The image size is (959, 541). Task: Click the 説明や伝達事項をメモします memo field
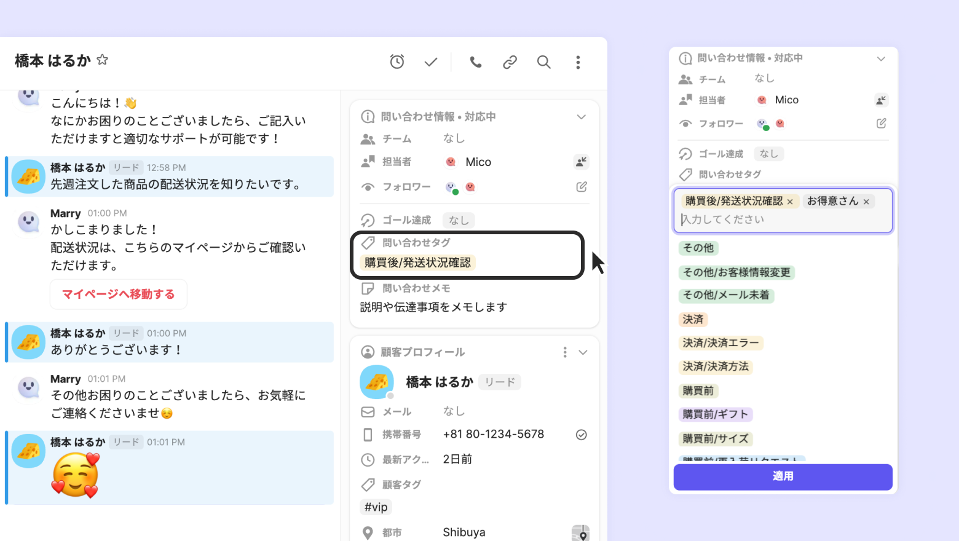[x=433, y=307]
